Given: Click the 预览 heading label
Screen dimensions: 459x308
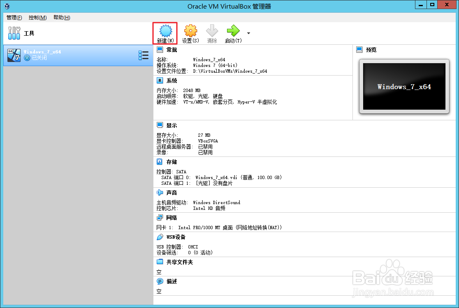Looking at the screenshot, I should pos(371,50).
